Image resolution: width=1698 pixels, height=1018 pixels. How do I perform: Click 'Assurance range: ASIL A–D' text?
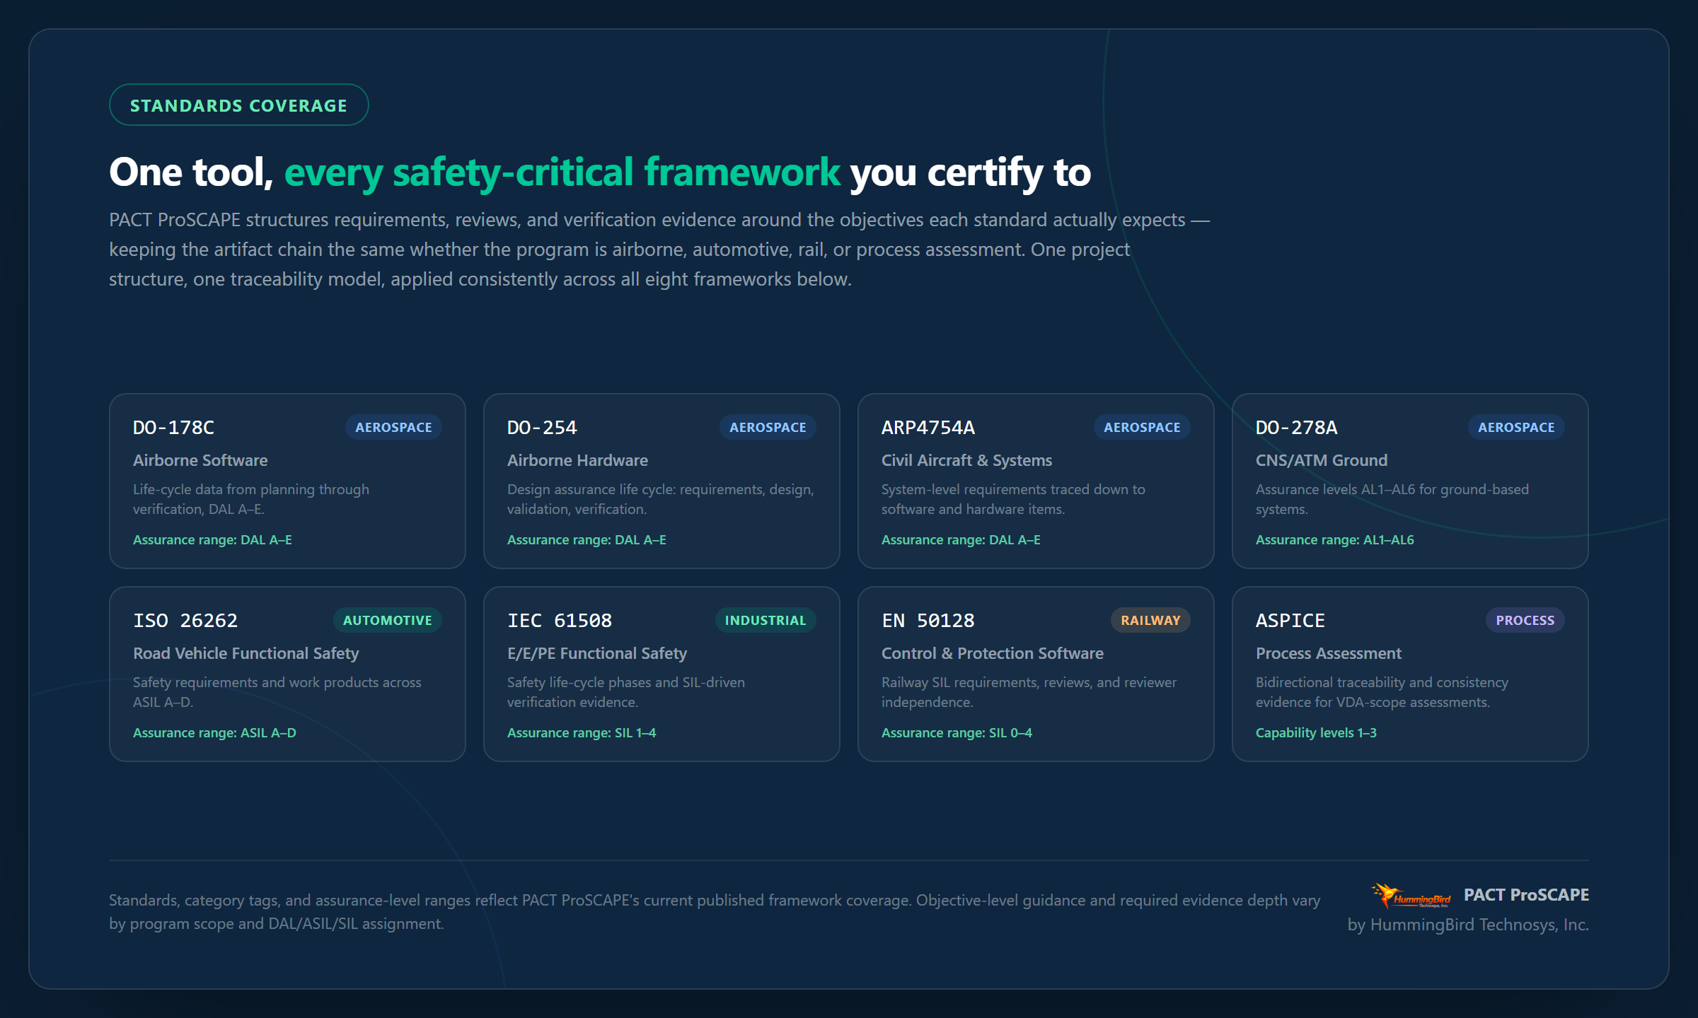(x=214, y=733)
